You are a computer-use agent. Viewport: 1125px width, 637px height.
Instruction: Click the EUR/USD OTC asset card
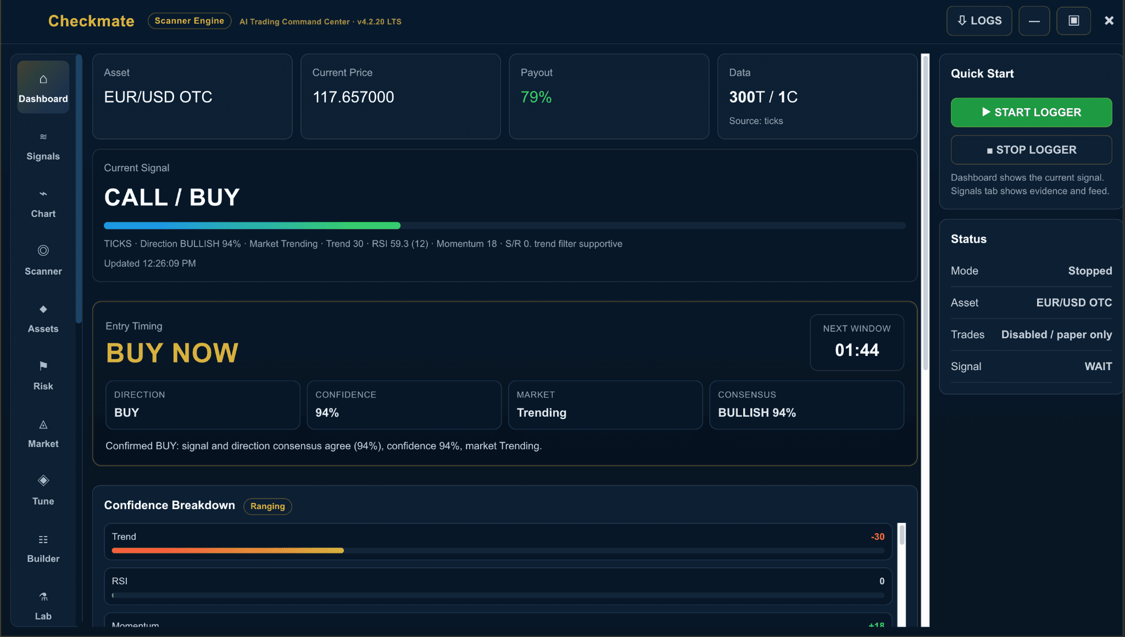pos(192,96)
